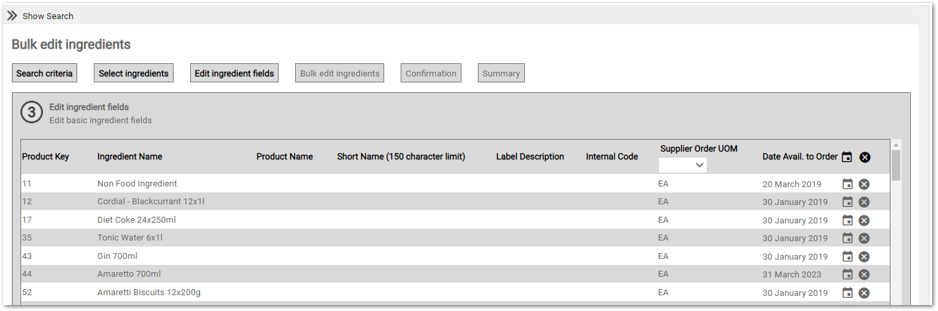Clear date for Amaretti Biscuits row
Screen dimensions: 938x311
tap(864, 293)
